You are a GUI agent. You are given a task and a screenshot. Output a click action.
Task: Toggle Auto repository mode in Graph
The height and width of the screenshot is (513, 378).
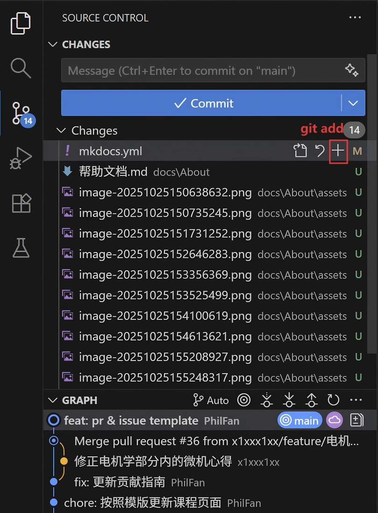point(210,400)
